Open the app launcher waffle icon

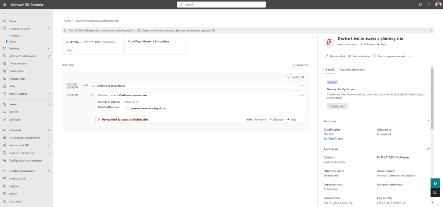pos(4,4)
